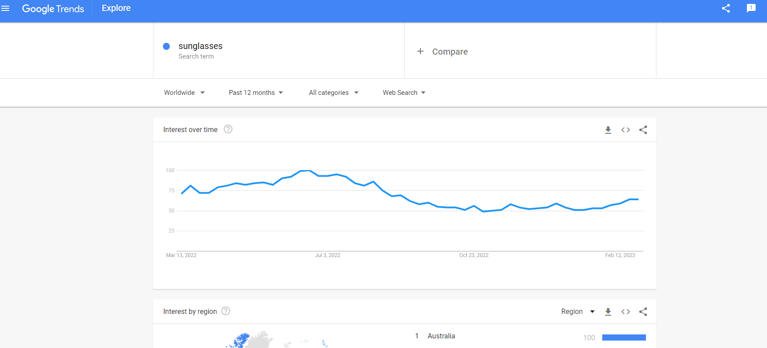Download Interest over time CSV
The image size is (767, 348).
[608, 130]
